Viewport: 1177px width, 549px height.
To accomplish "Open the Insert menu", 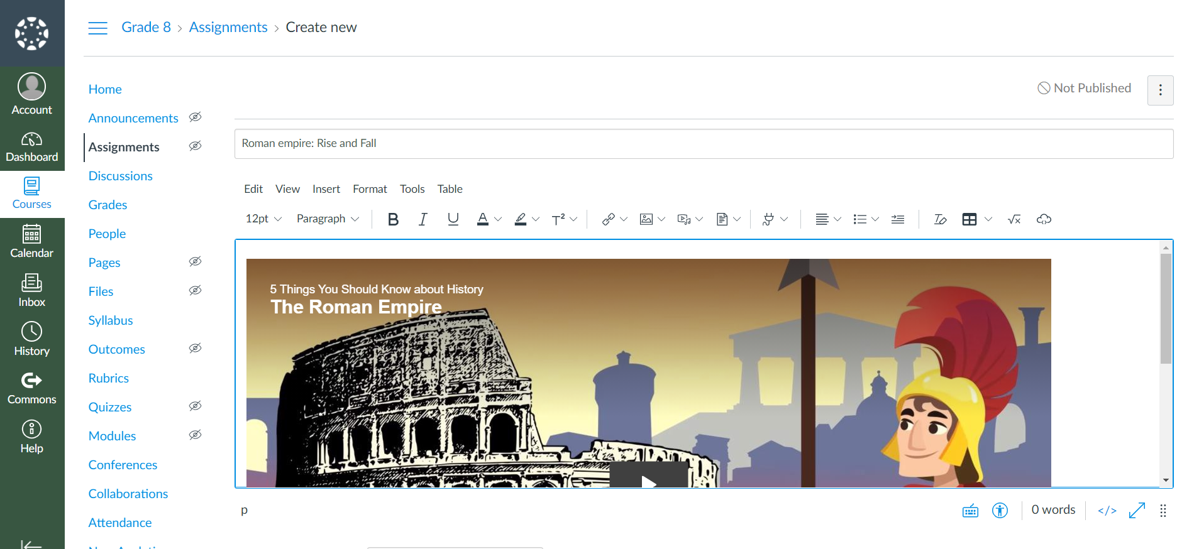I will pyautogui.click(x=326, y=189).
